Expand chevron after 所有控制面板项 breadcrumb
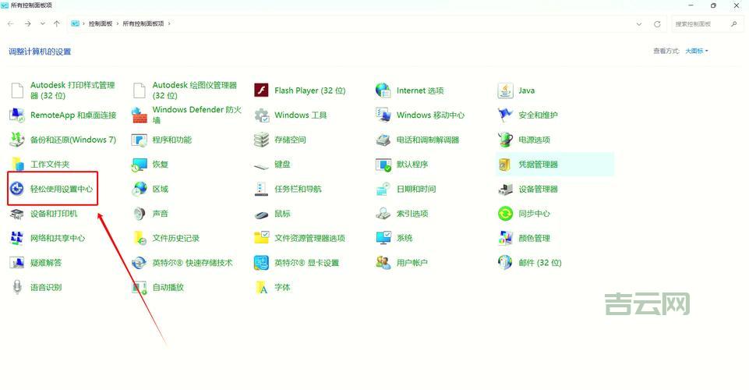Viewport: 749px width, 390px height. tap(169, 23)
